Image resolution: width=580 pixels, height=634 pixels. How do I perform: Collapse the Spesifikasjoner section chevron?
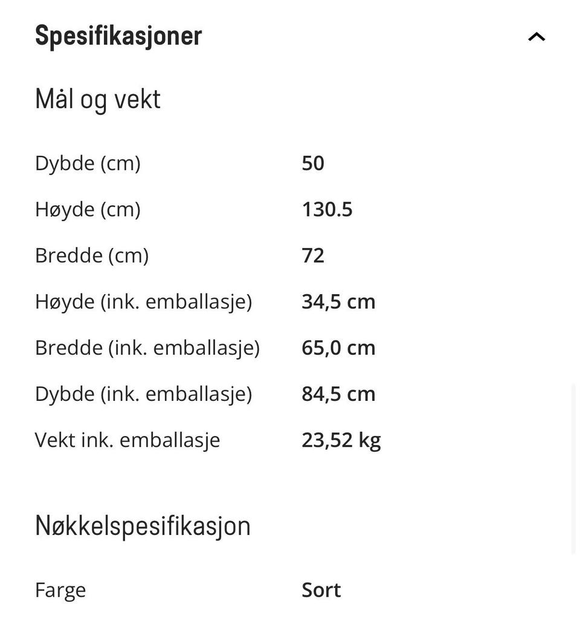[536, 37]
